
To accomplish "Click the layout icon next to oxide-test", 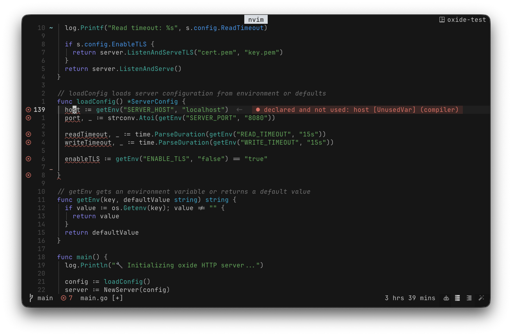I will (442, 19).
